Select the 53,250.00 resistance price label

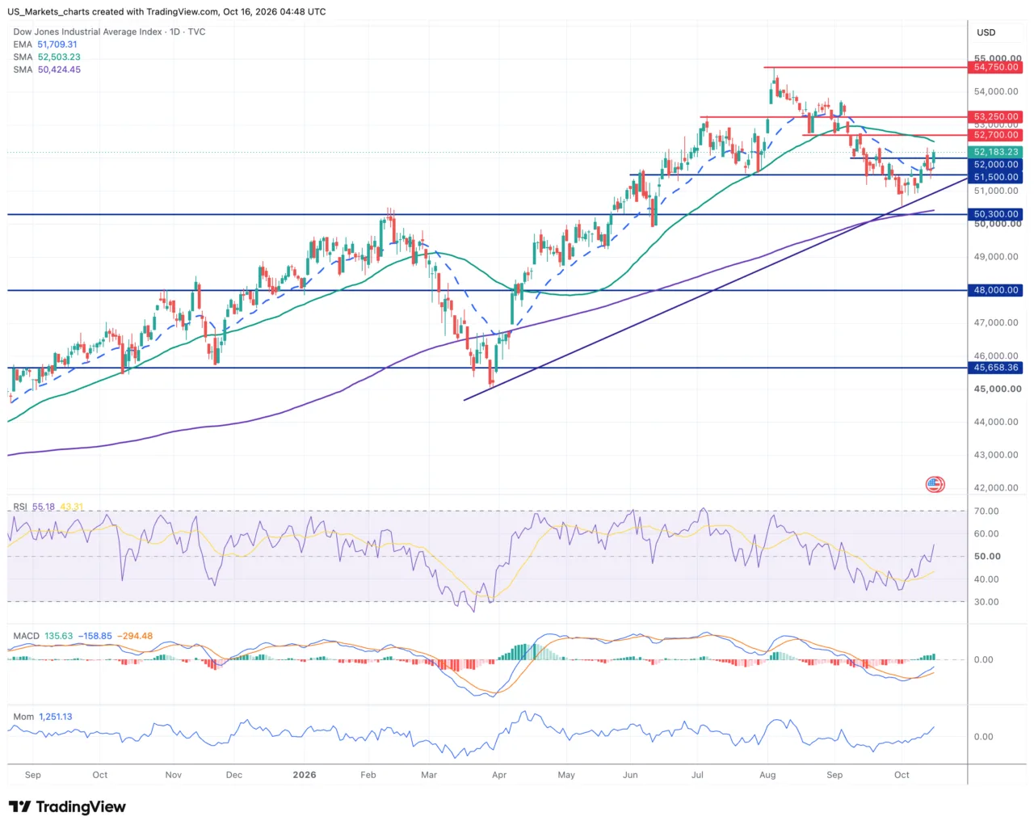(x=995, y=116)
